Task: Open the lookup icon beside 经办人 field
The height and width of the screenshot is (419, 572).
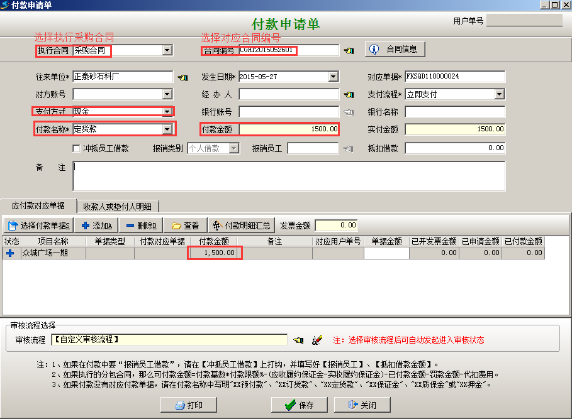Action: click(x=350, y=94)
